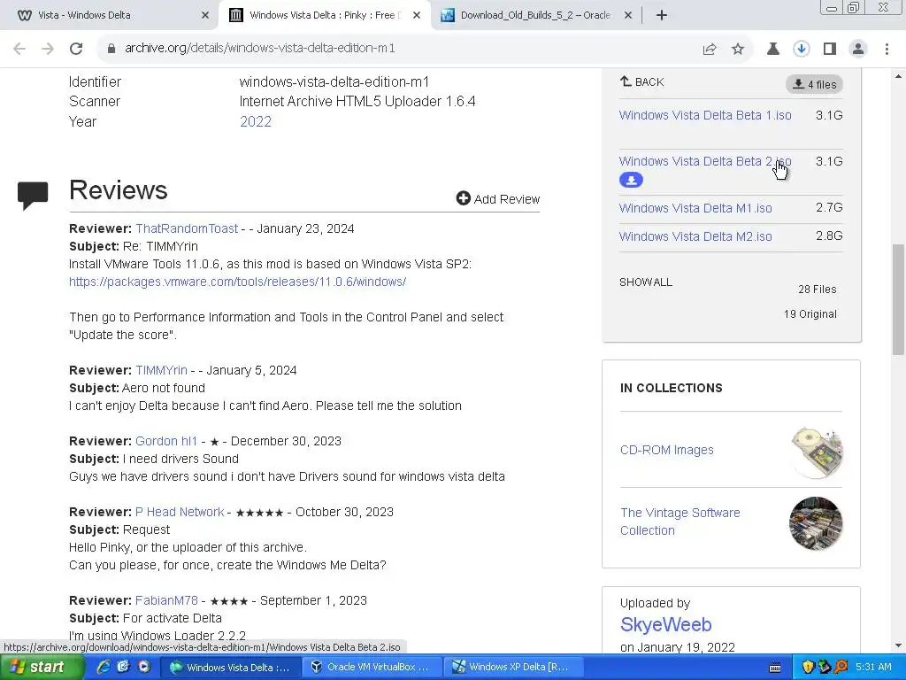This screenshot has height=680, width=906.
Task: Switch to Download_Old_Builds_5_2 Oracle tab
Action: (535, 15)
